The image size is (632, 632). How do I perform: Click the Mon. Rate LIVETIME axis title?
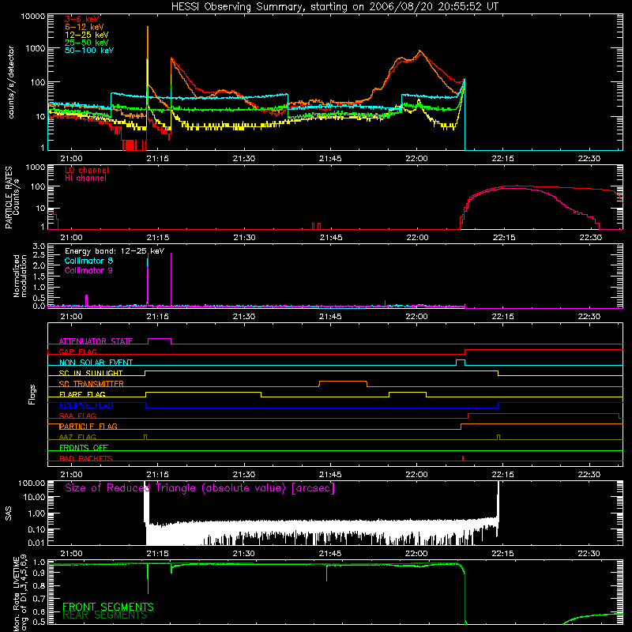tap(20, 592)
